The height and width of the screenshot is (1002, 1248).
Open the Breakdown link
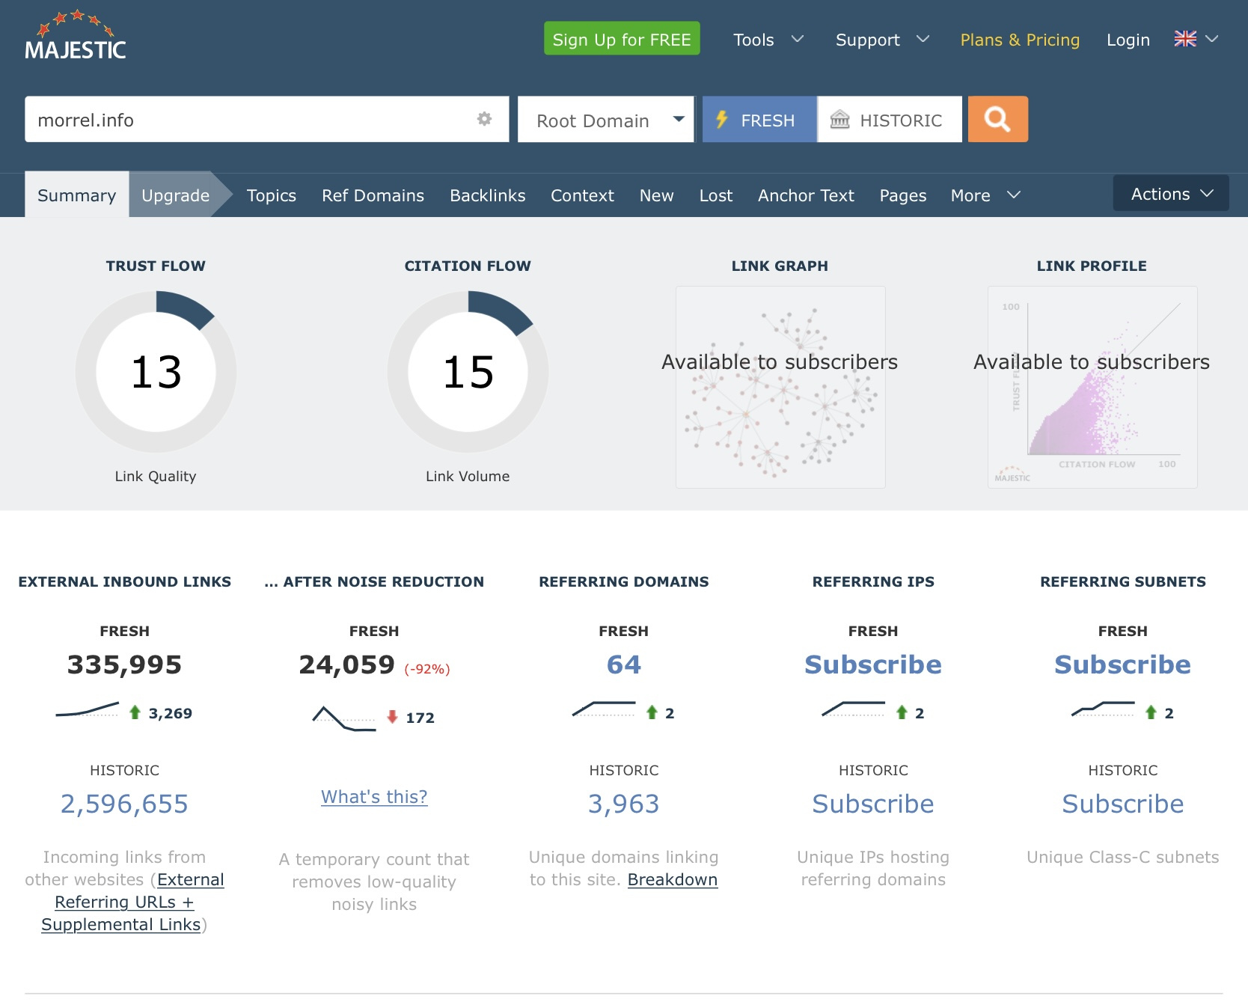click(x=673, y=879)
